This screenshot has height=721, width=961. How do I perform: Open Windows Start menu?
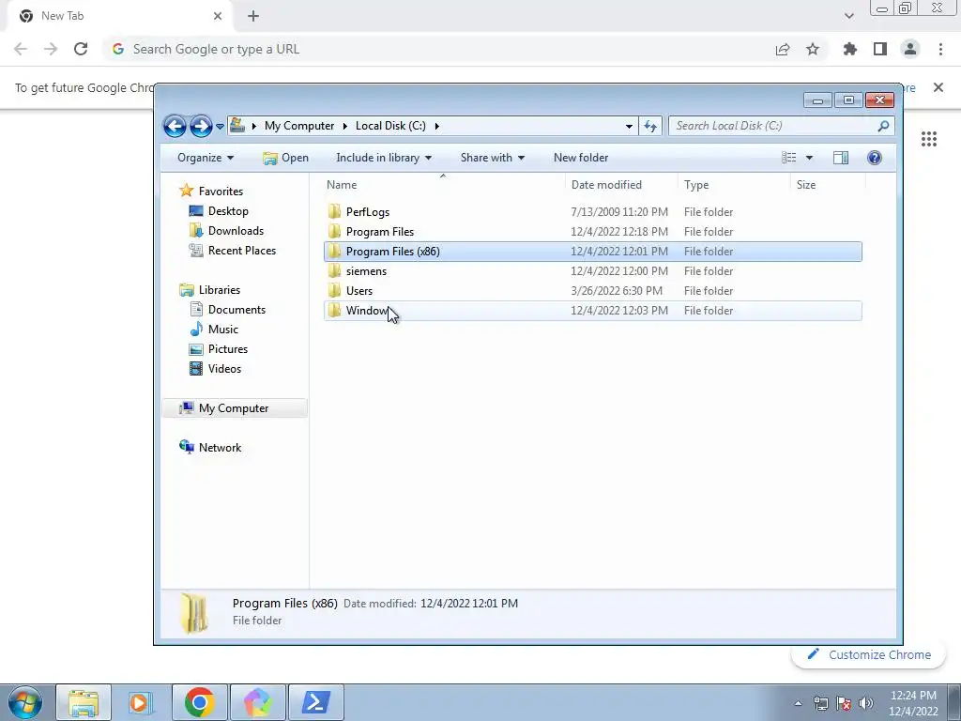25,702
